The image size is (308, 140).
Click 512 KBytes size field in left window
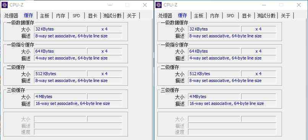click(x=60, y=74)
